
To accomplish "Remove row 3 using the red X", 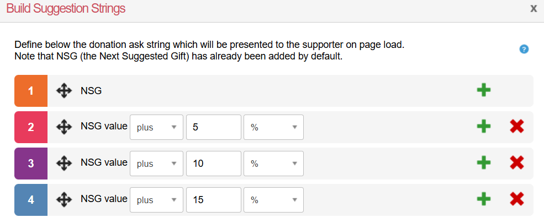I will (x=517, y=162).
